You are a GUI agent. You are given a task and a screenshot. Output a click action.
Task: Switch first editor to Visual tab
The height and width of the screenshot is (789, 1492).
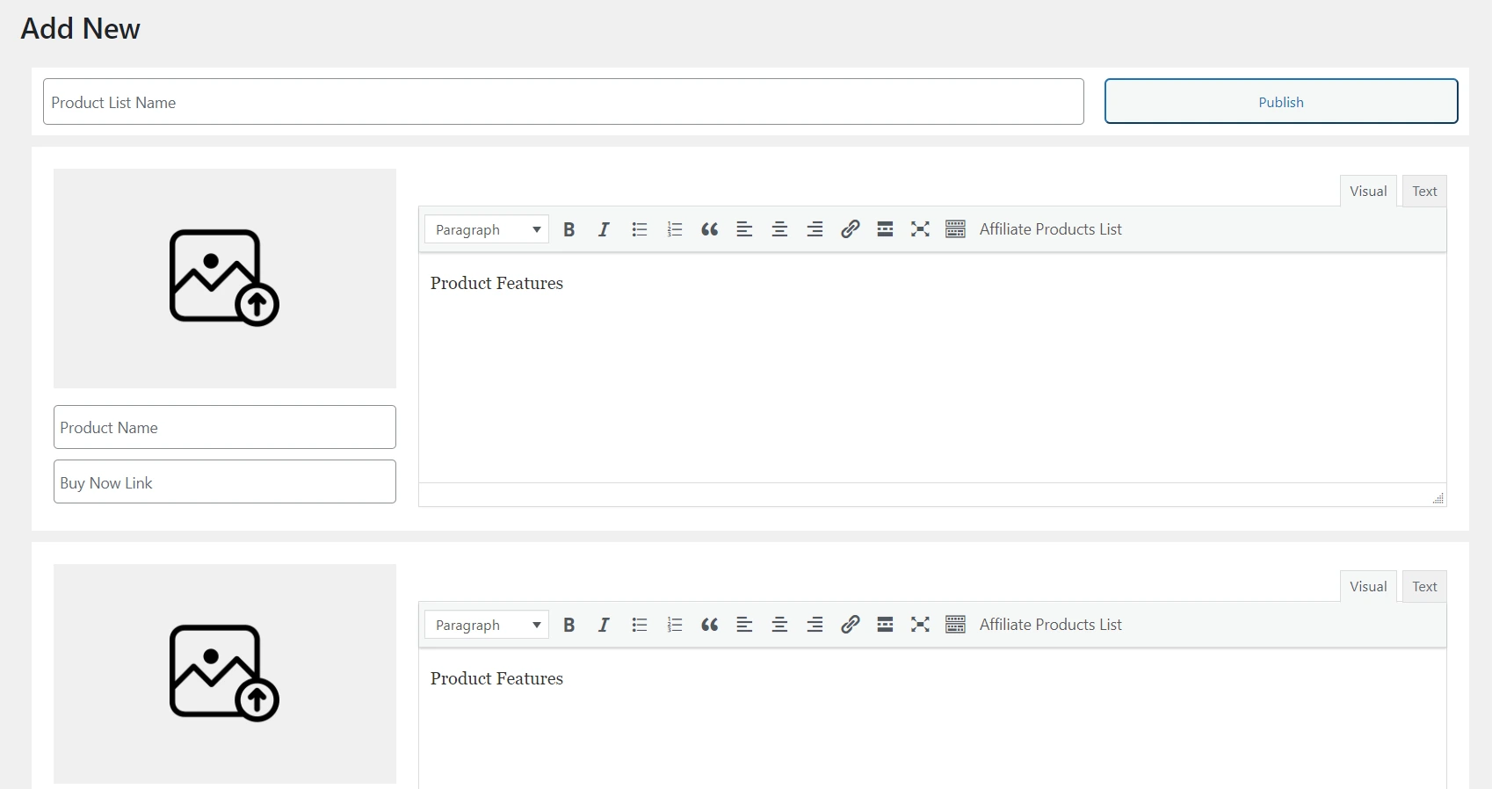tap(1368, 192)
